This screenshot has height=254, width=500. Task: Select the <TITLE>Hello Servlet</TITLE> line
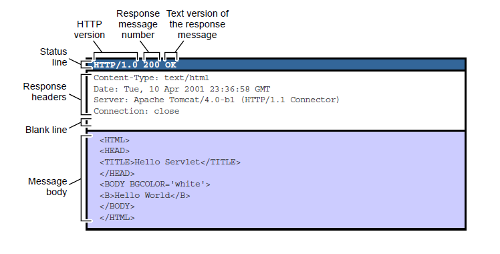[170, 162]
